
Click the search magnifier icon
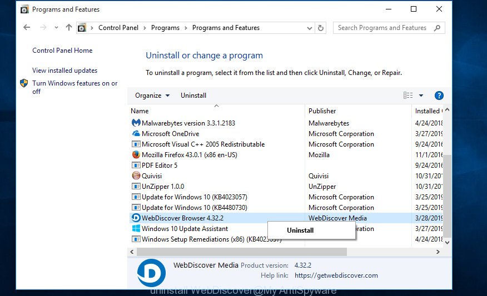(x=438, y=28)
